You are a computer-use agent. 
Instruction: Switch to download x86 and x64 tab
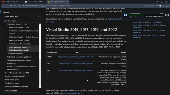click(35, 2)
